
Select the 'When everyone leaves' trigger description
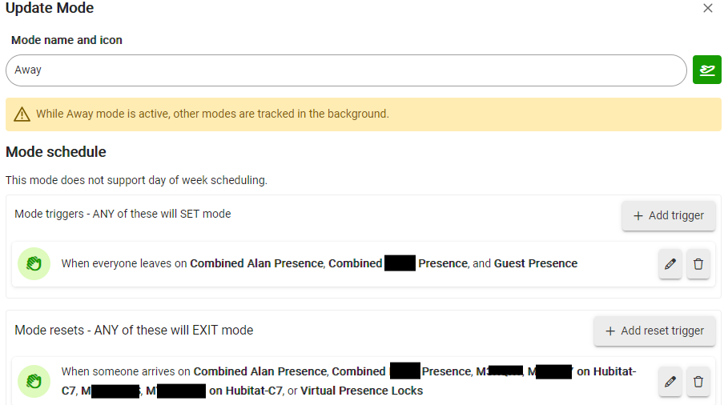(319, 263)
